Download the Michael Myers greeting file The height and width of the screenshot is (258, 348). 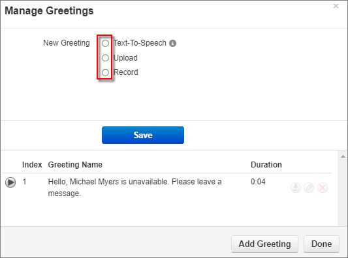tap(296, 188)
